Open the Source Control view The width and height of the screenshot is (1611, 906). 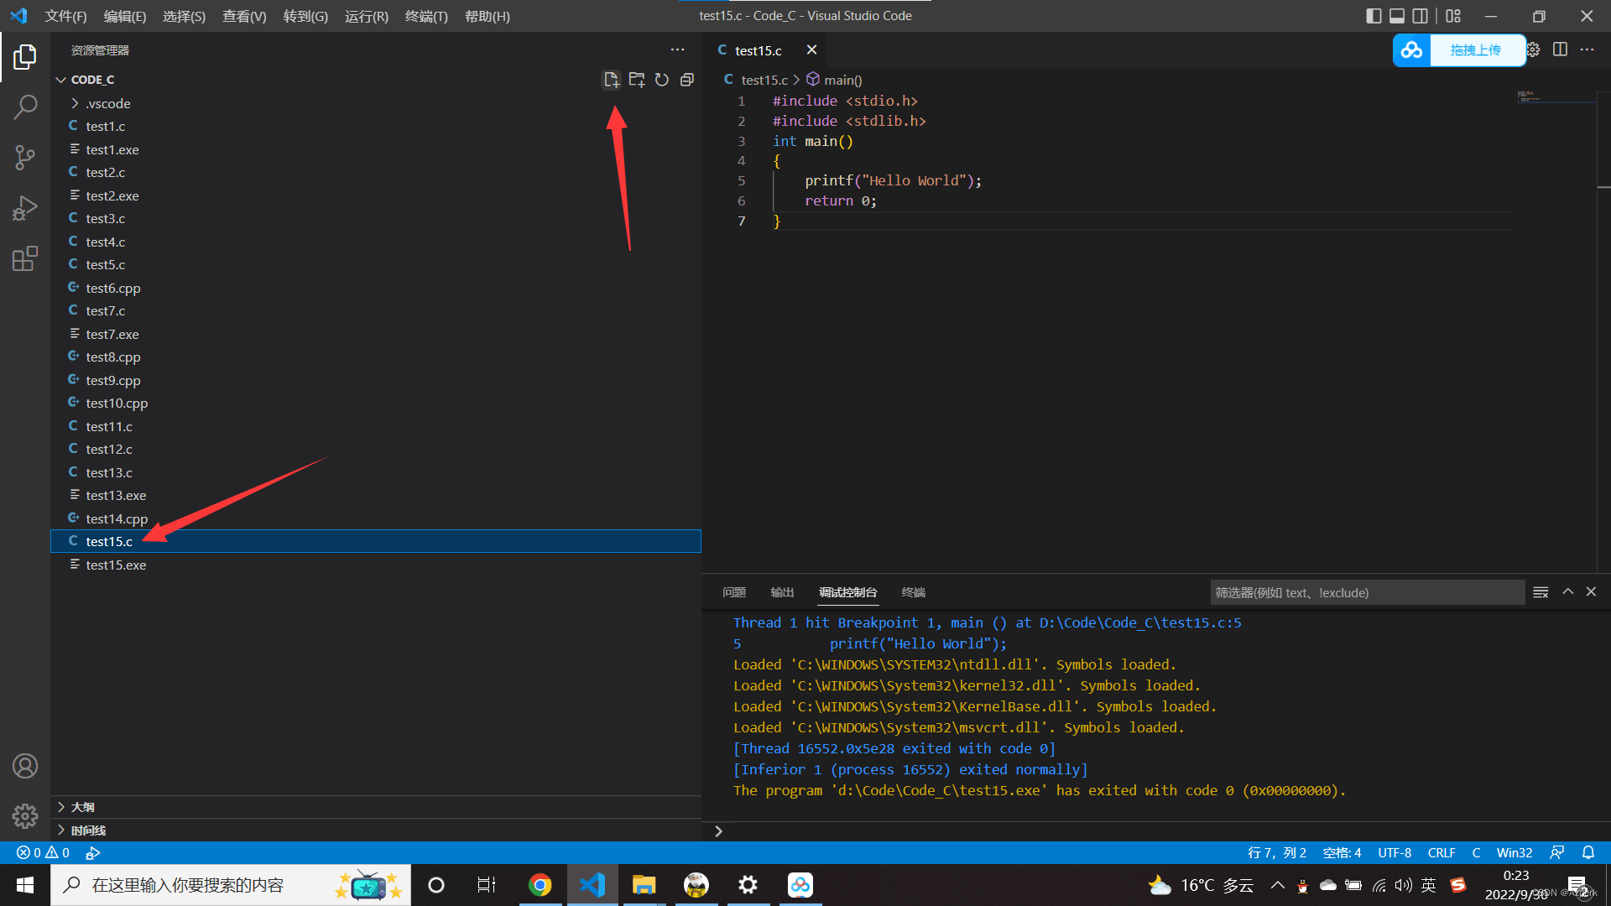coord(24,157)
